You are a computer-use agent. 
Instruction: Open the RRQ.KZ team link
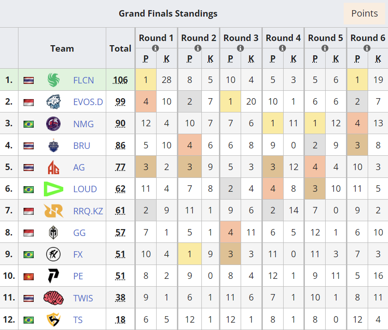pyautogui.click(x=88, y=211)
